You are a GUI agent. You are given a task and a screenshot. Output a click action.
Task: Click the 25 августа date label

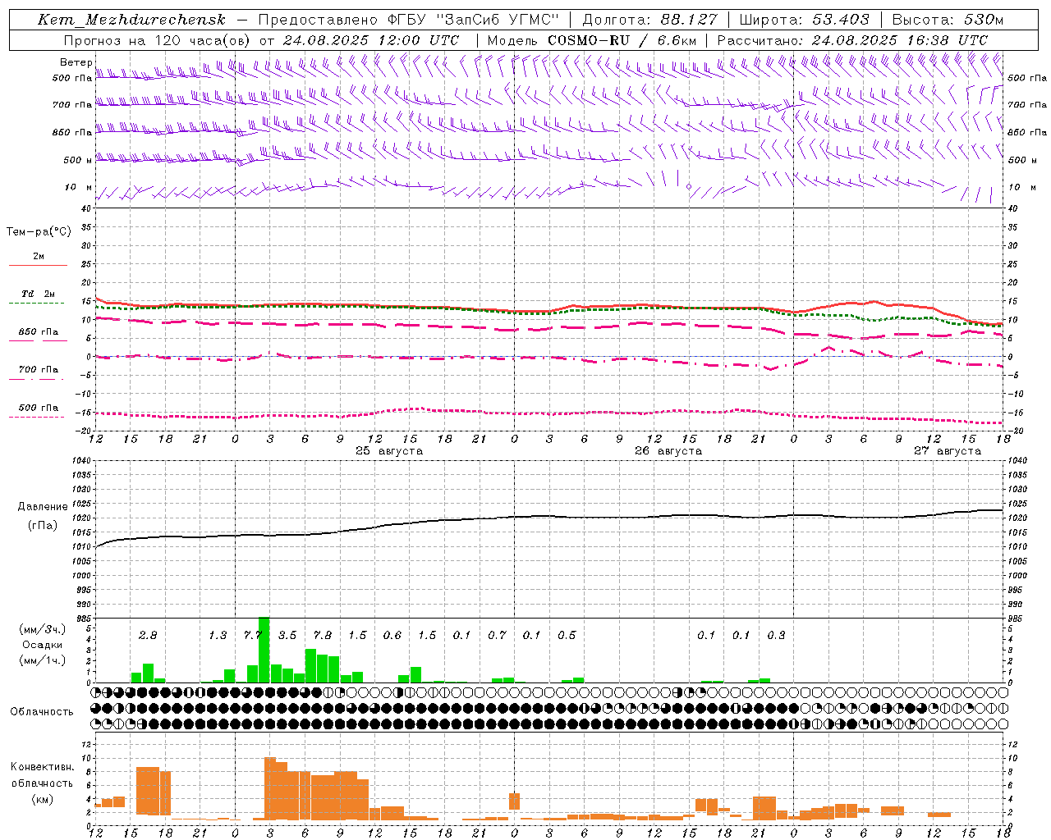click(389, 451)
